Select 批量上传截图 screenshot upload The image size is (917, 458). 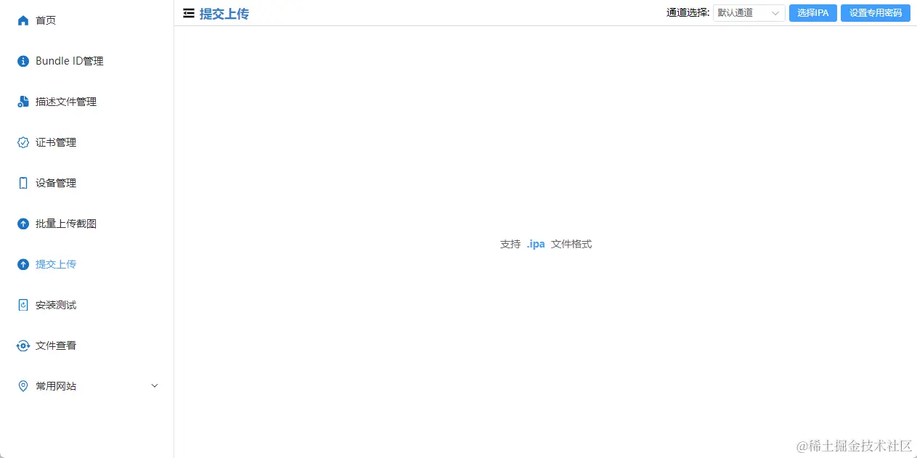tap(65, 224)
